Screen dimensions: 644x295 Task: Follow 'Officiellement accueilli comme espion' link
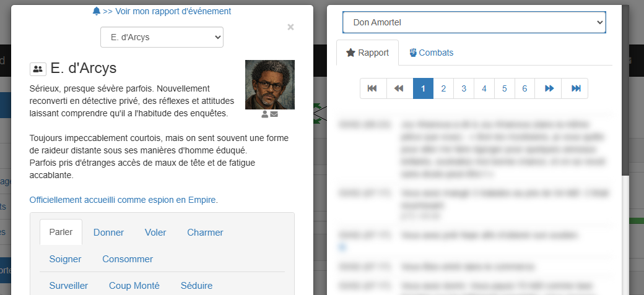pos(123,200)
